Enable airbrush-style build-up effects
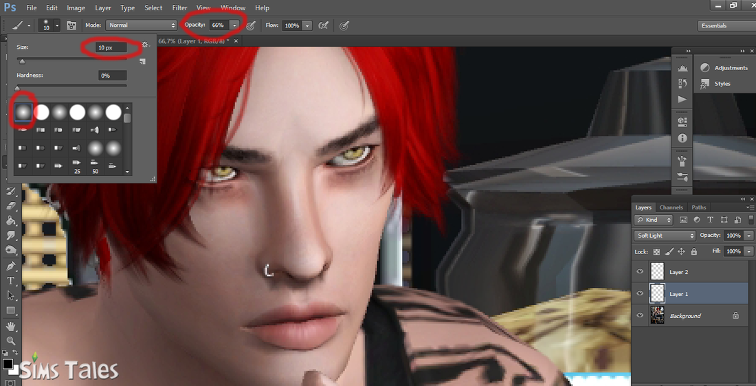The height and width of the screenshot is (386, 756). pyautogui.click(x=324, y=25)
